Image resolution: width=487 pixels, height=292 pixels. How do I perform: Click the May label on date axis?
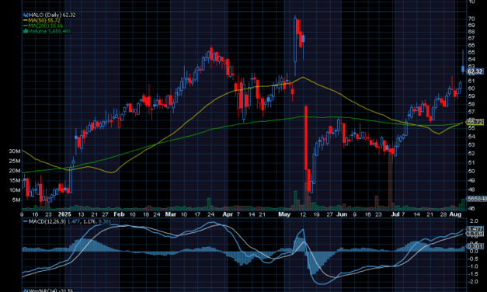click(x=284, y=214)
